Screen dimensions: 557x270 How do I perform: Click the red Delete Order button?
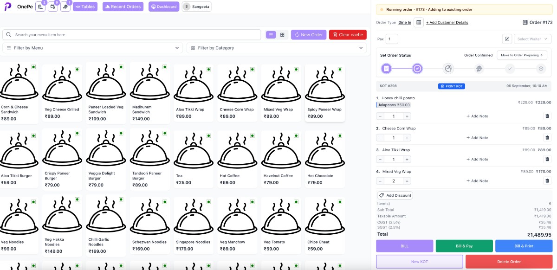[x=509, y=262]
